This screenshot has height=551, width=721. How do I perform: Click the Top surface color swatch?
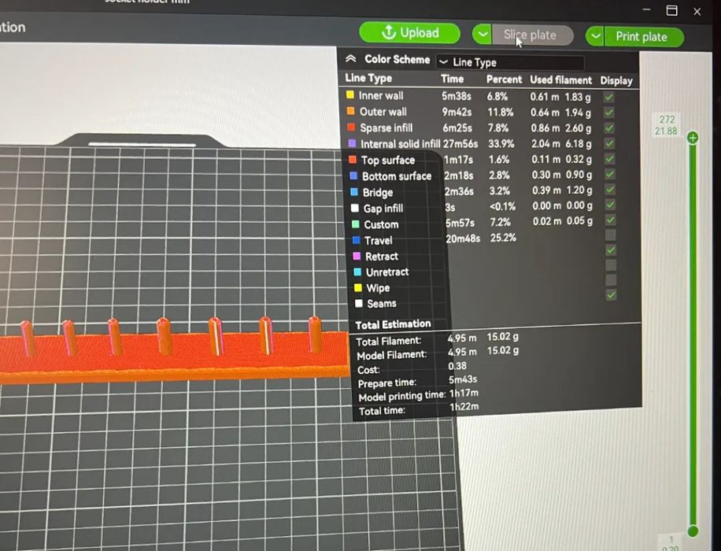point(353,159)
